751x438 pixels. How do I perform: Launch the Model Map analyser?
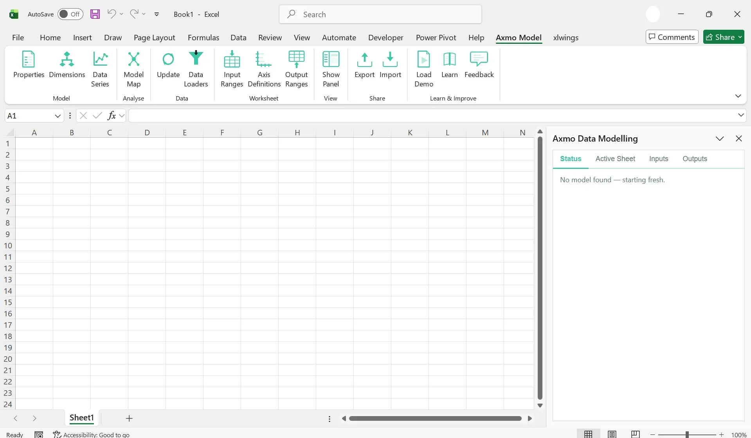pos(133,70)
